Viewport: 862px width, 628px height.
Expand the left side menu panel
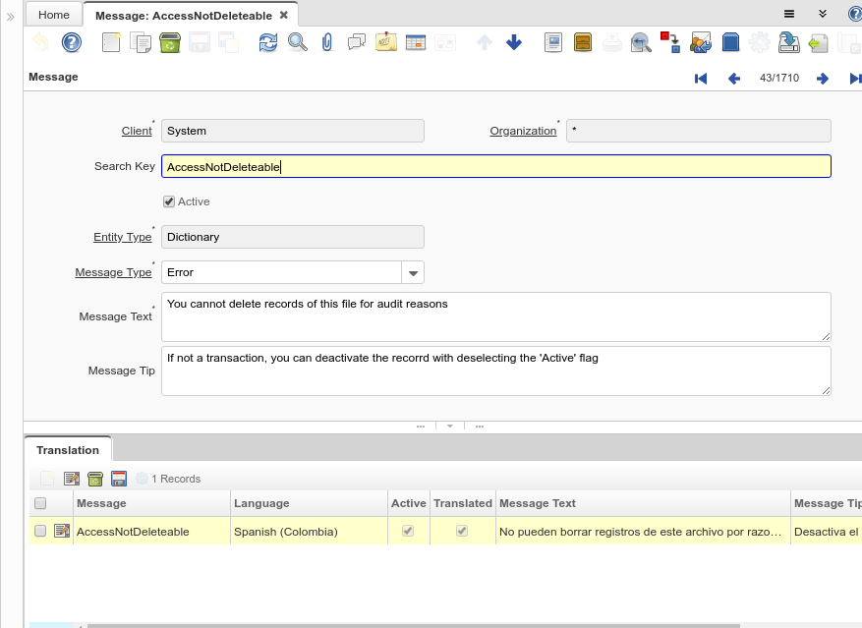coord(11,17)
